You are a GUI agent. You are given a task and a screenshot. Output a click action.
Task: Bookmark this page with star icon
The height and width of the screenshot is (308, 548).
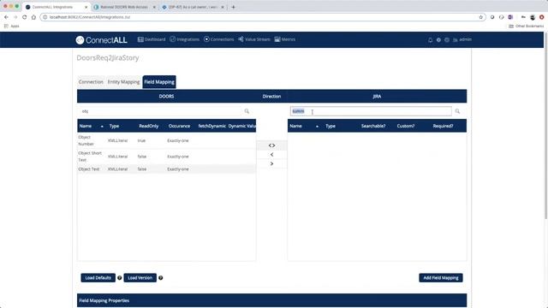(480, 17)
